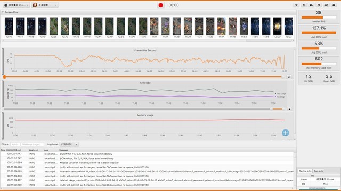The height and width of the screenshot is (191, 341).
Task: Start recording with the red record button
Action: tap(161, 5)
